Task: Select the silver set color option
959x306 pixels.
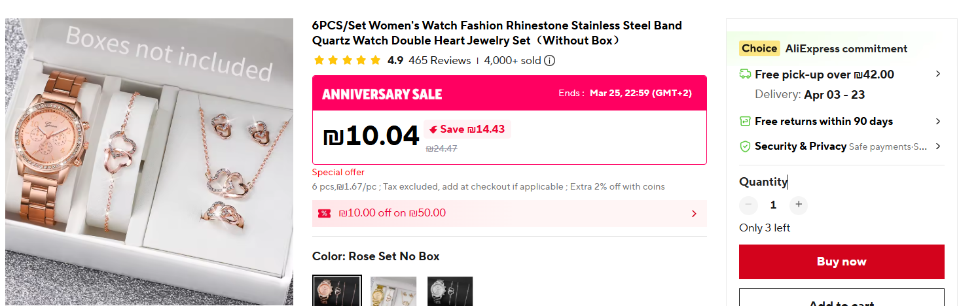Action: (450, 291)
